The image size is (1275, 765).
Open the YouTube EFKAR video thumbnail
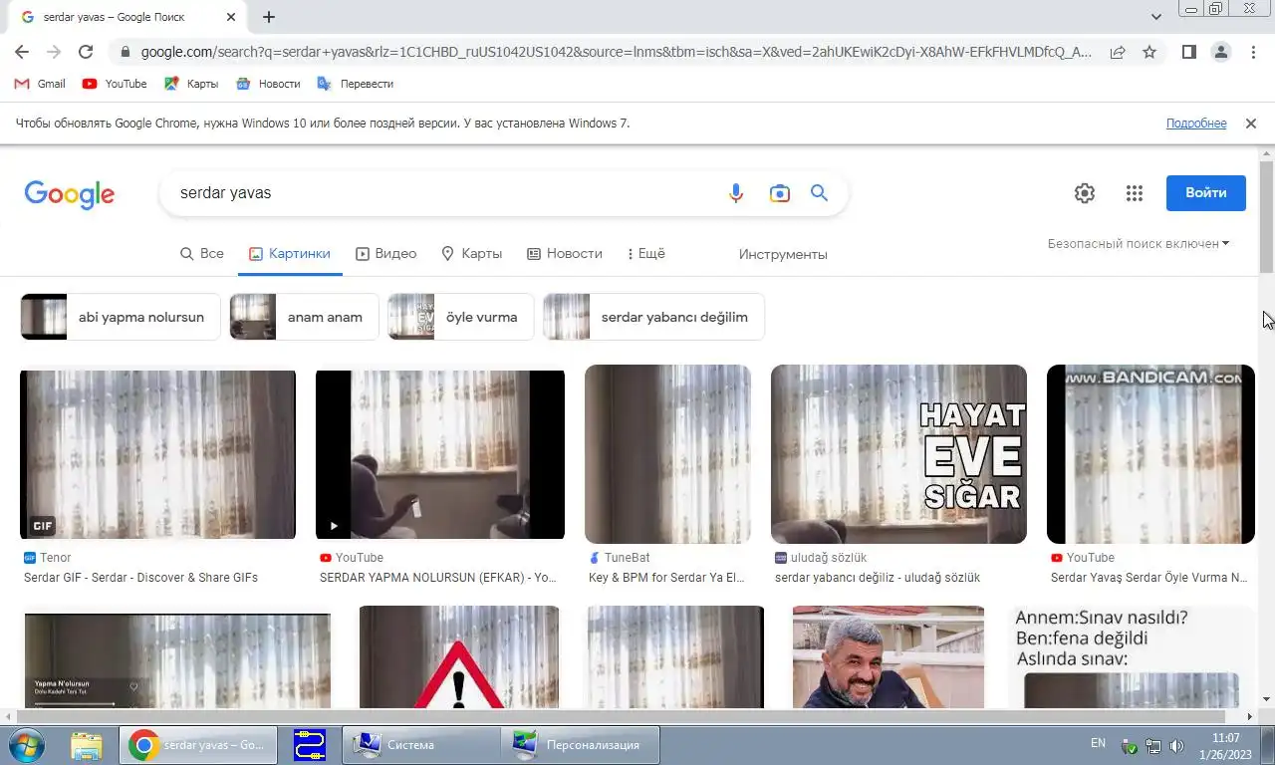point(440,454)
